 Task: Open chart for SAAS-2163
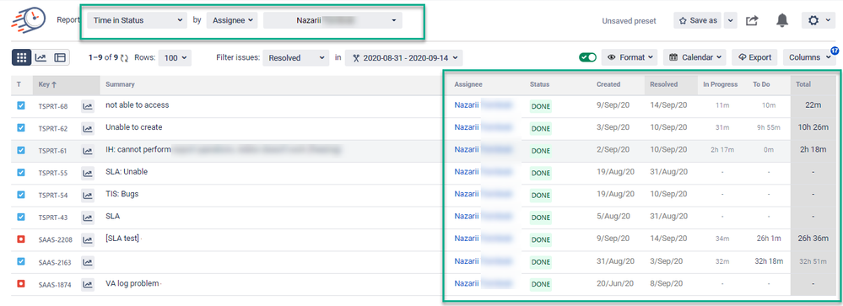tap(87, 262)
